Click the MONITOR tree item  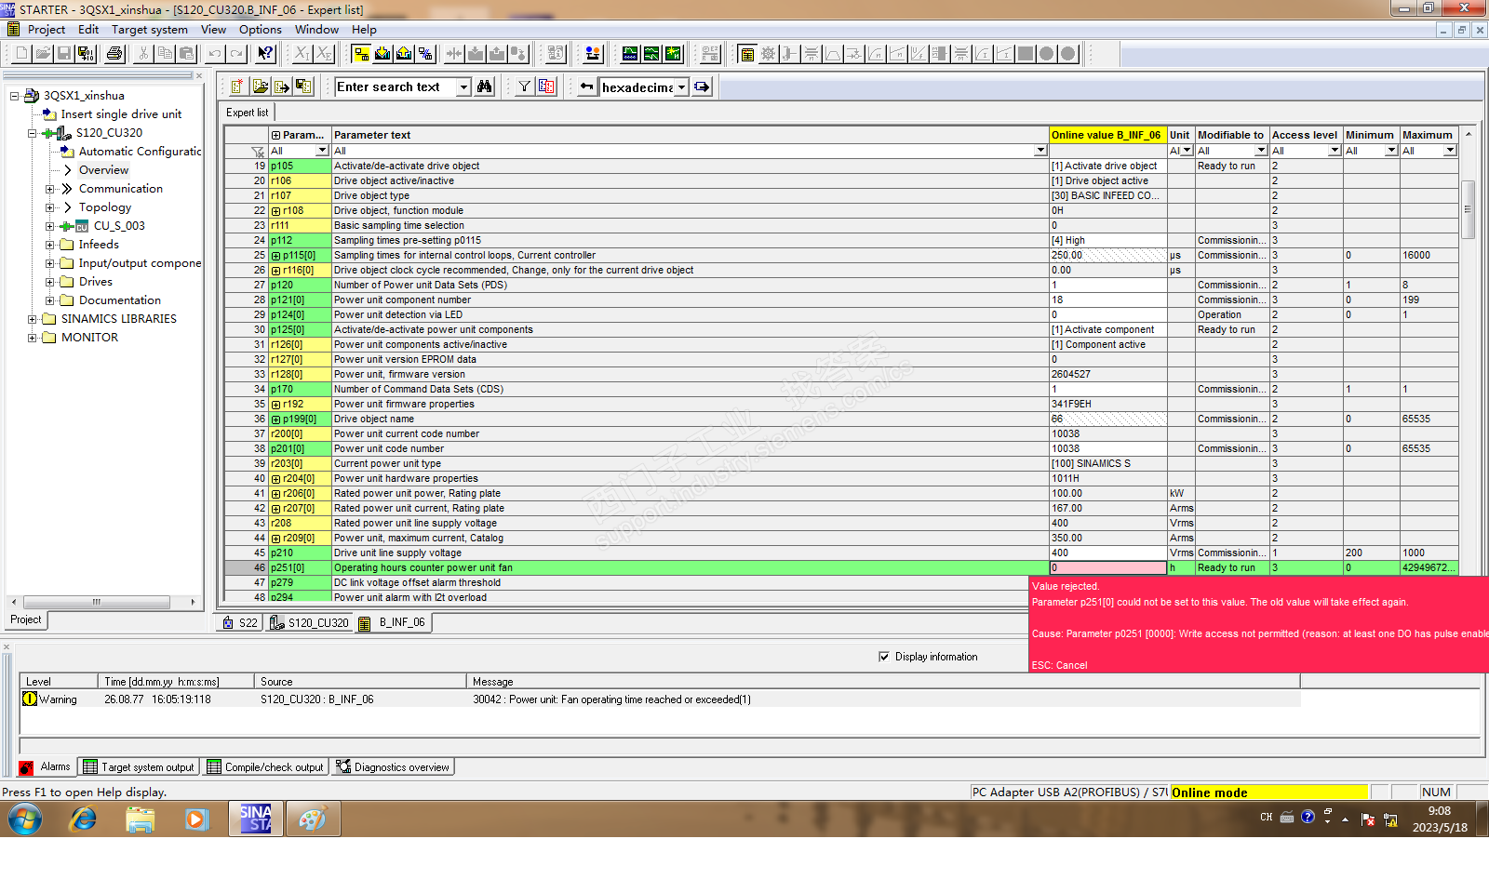89,338
